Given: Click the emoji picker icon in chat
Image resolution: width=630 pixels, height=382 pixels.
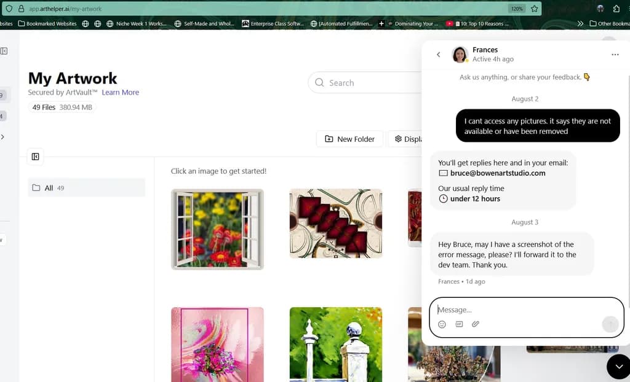Looking at the screenshot, I should pyautogui.click(x=442, y=324).
